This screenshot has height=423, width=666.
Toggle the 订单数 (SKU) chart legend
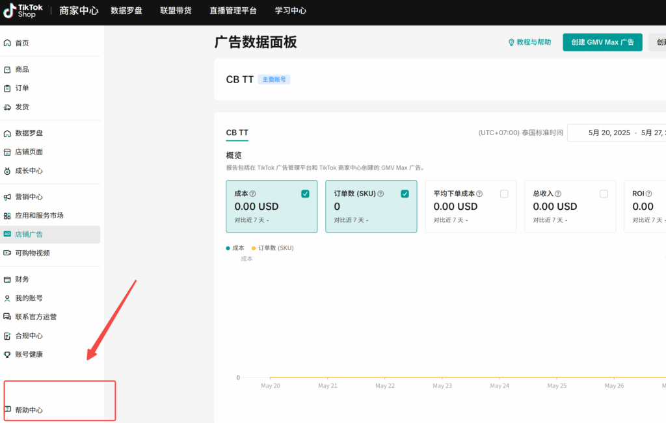(x=272, y=248)
